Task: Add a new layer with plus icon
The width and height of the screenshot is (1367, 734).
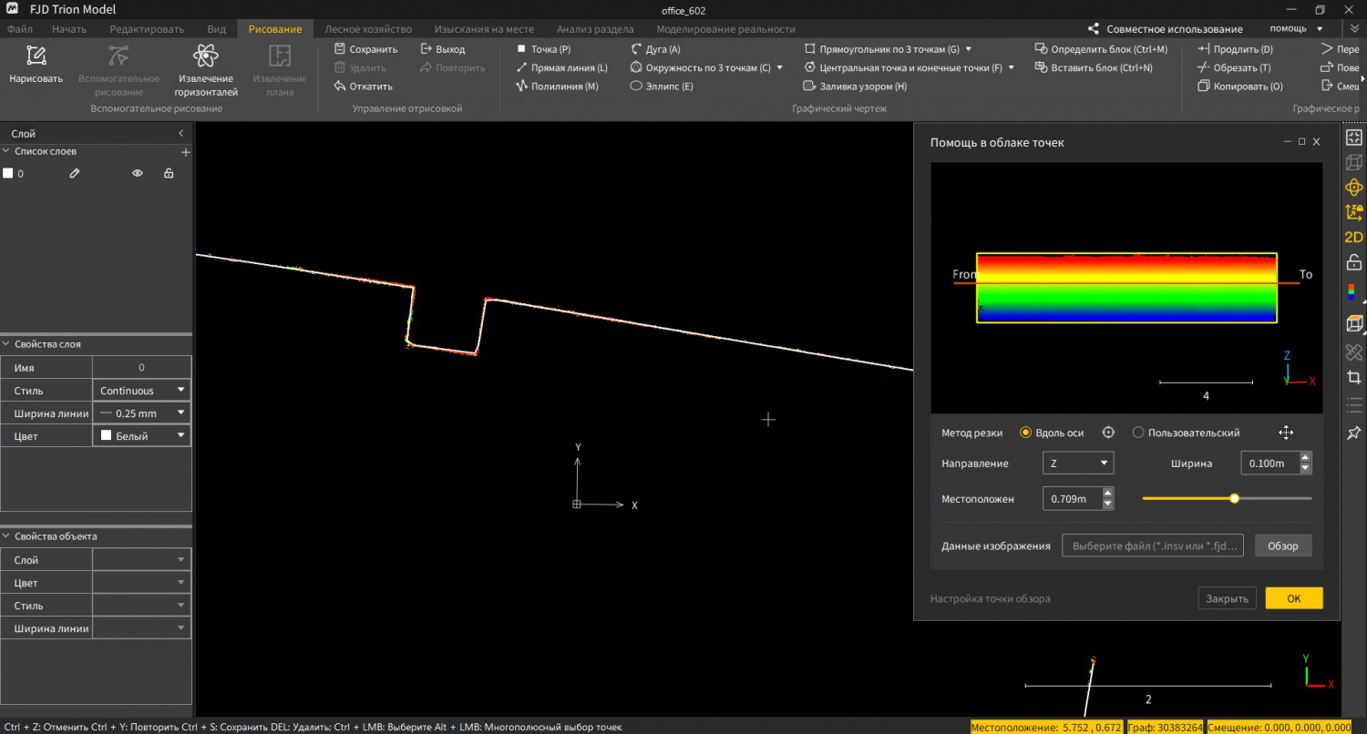Action: (x=186, y=152)
